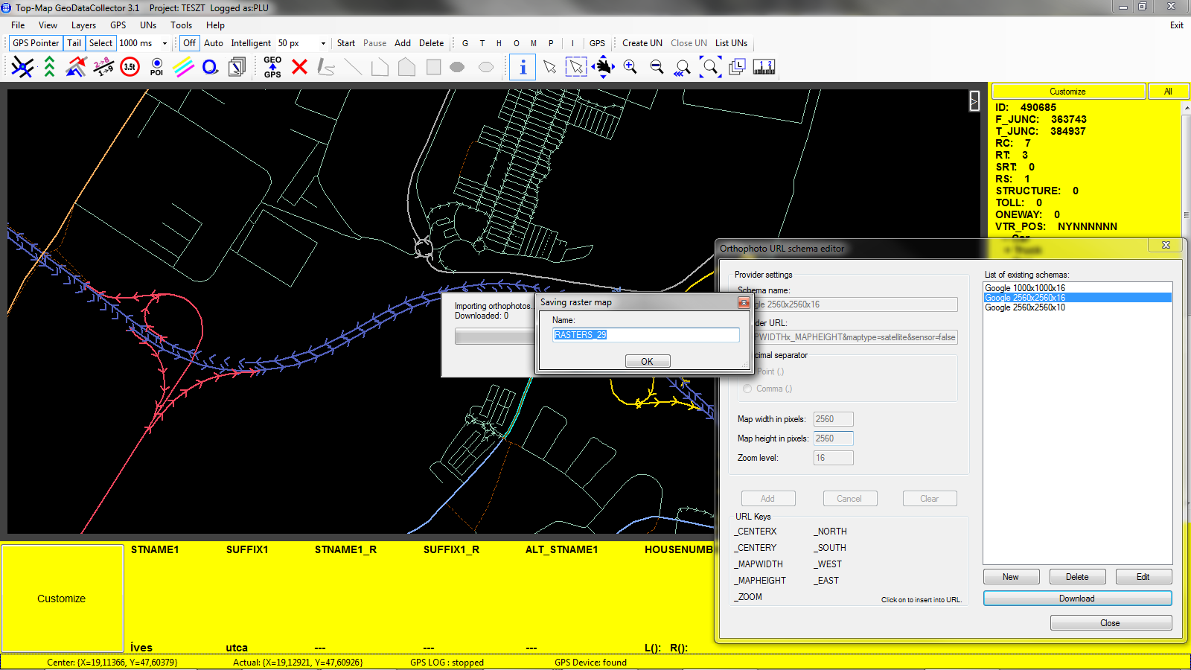Open the Tools menu
The image size is (1191, 670).
click(181, 25)
